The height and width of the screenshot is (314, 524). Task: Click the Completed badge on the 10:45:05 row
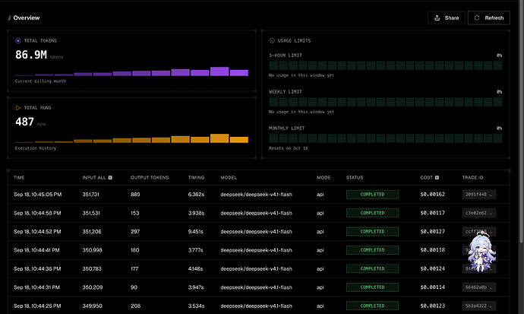click(372, 195)
